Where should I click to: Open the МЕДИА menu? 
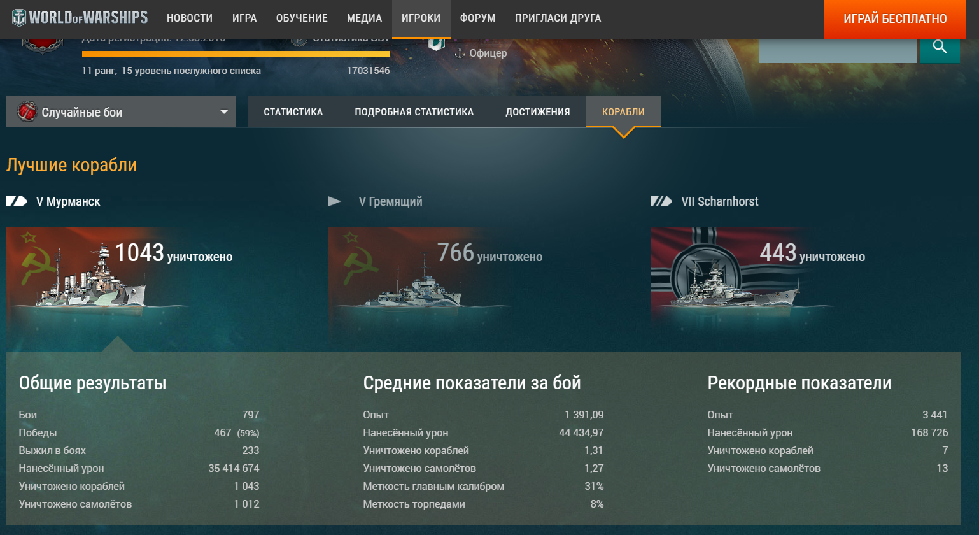365,18
